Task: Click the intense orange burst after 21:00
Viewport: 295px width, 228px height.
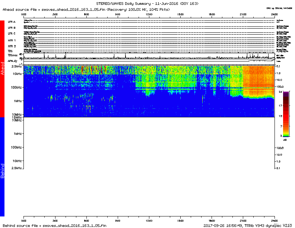Action: [x=259, y=80]
